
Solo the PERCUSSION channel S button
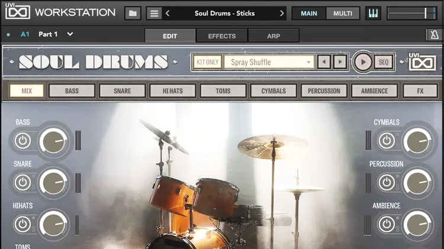tap(398, 187)
